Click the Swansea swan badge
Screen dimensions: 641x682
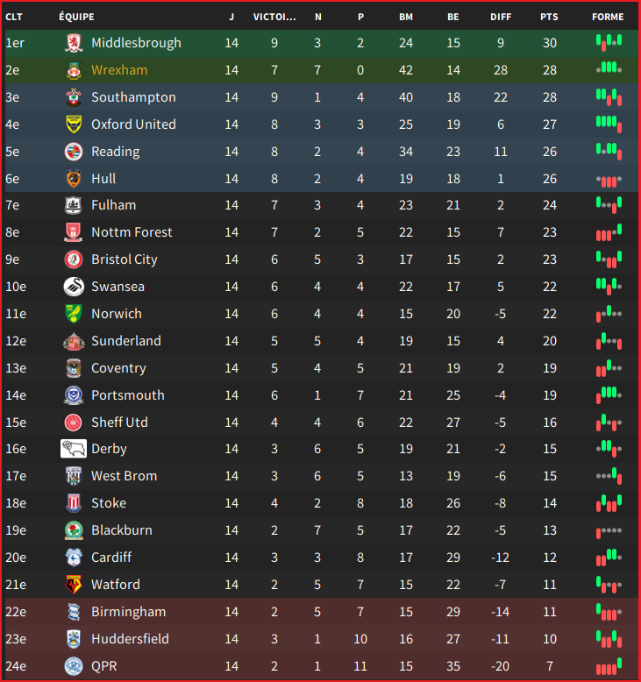click(x=74, y=287)
